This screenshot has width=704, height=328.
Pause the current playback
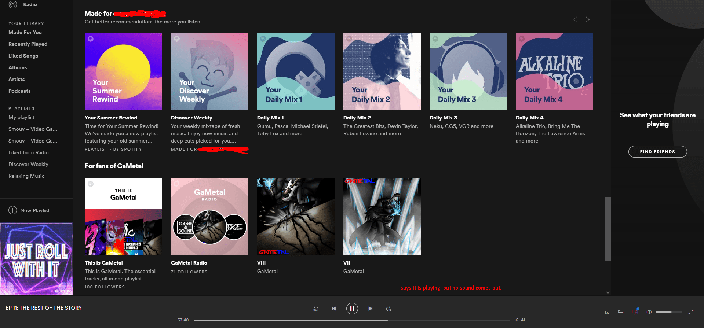tap(352, 309)
